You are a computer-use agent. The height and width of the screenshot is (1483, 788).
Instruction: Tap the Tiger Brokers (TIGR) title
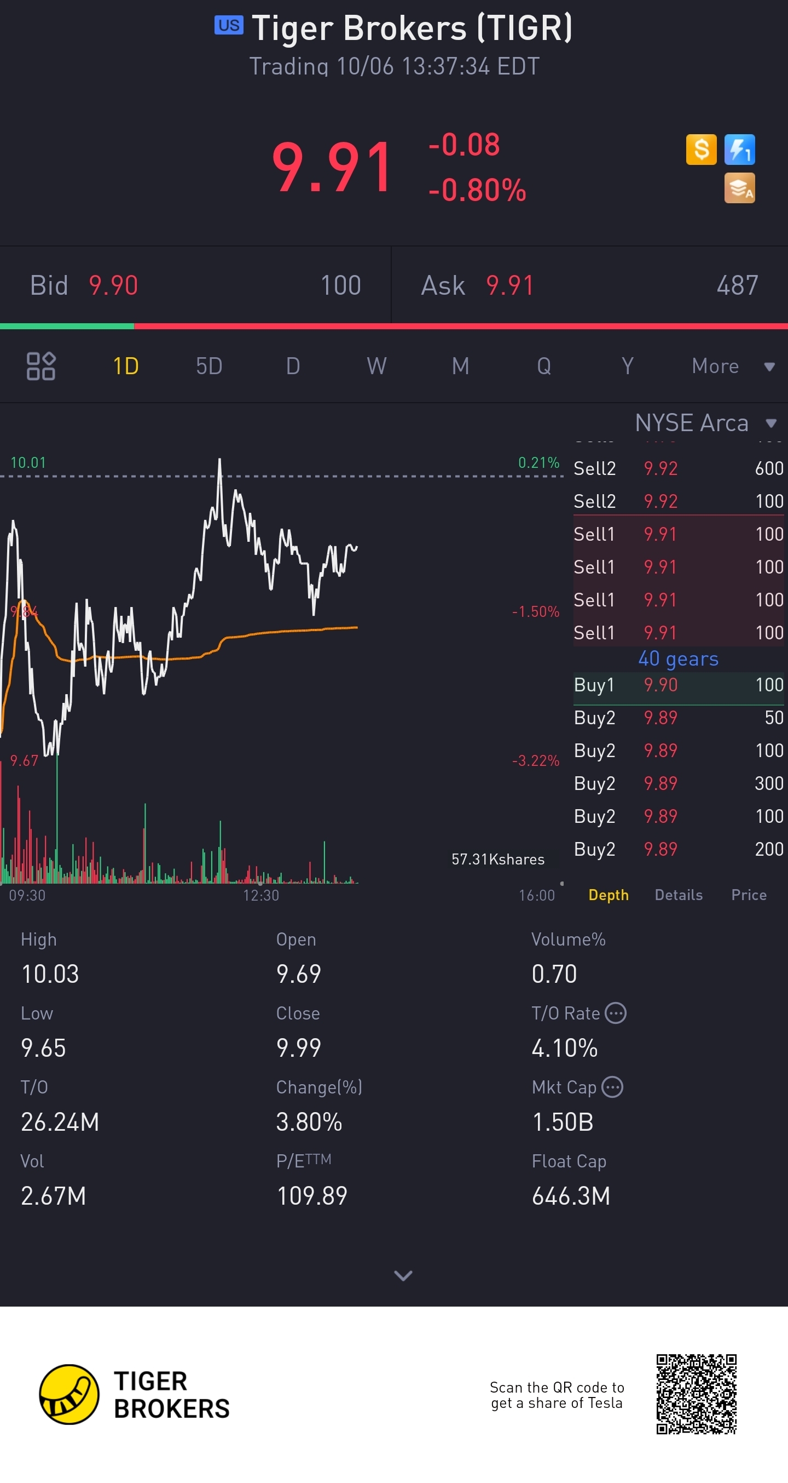(412, 28)
